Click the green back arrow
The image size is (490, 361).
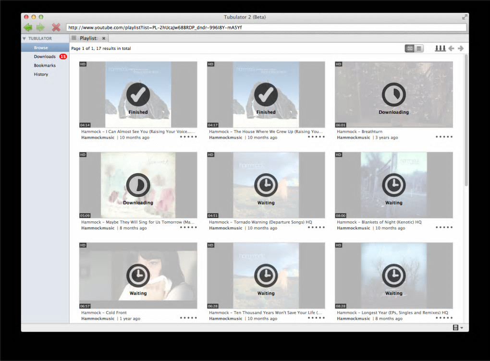point(28,27)
